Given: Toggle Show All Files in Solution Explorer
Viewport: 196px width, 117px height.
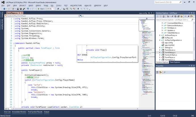Looking at the screenshot, I should click(182, 17).
